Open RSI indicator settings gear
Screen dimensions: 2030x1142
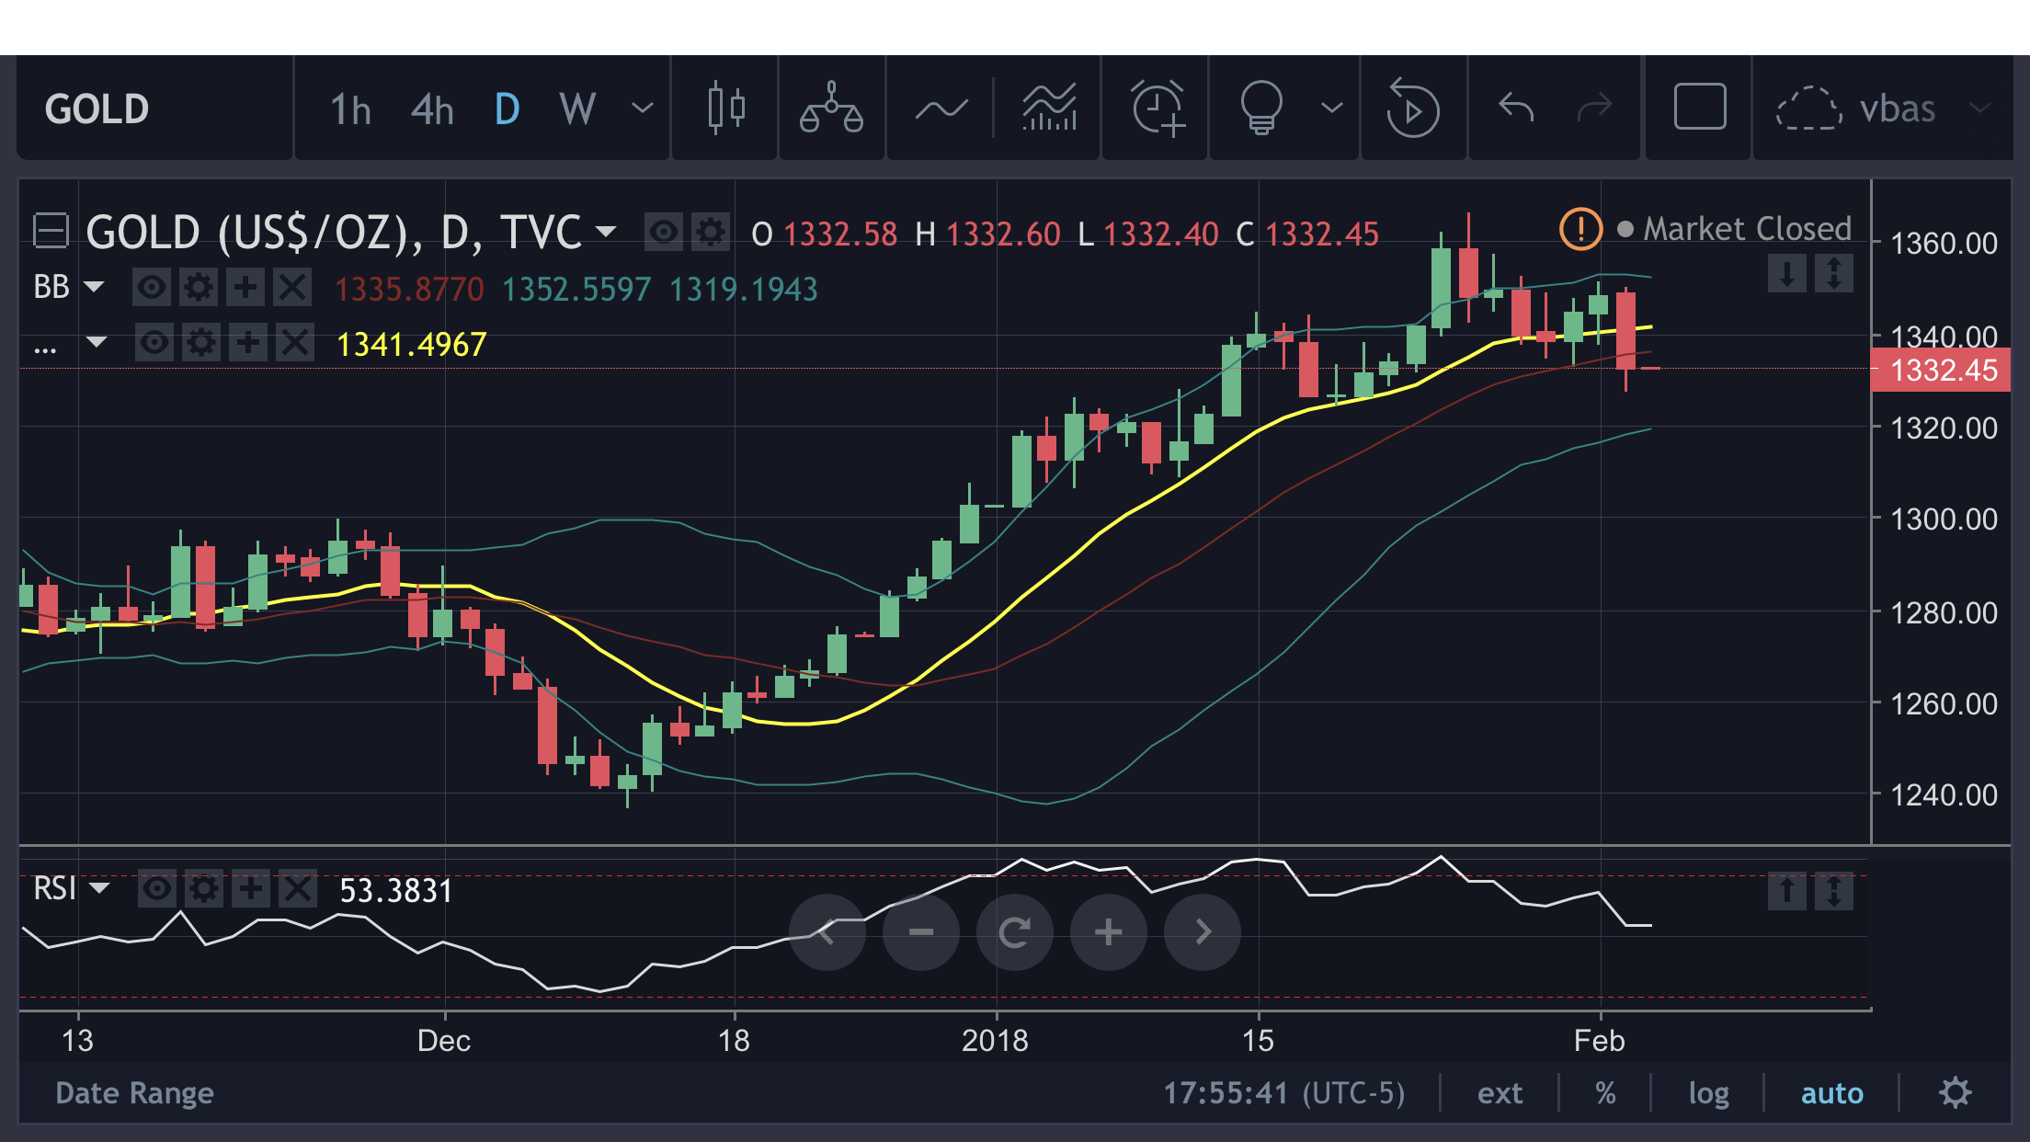pyautogui.click(x=204, y=888)
